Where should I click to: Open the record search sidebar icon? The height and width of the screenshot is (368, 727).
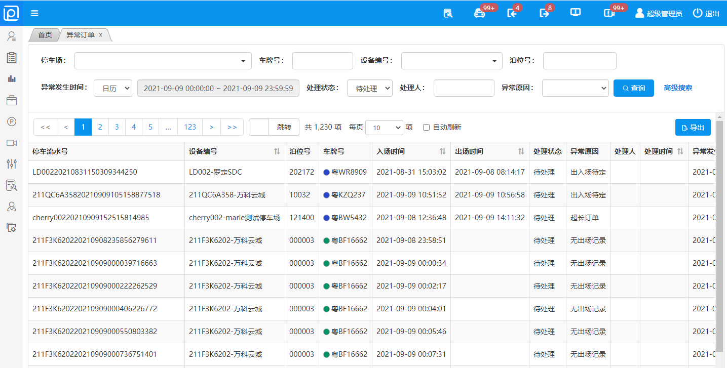click(x=11, y=185)
